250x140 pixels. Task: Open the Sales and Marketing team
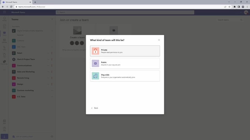26,72
